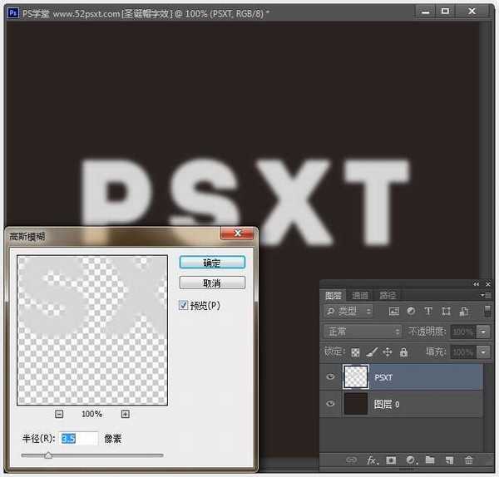Viewport: 499px width, 477px height.
Task: Switch to the 通道 channels tab
Action: click(360, 295)
